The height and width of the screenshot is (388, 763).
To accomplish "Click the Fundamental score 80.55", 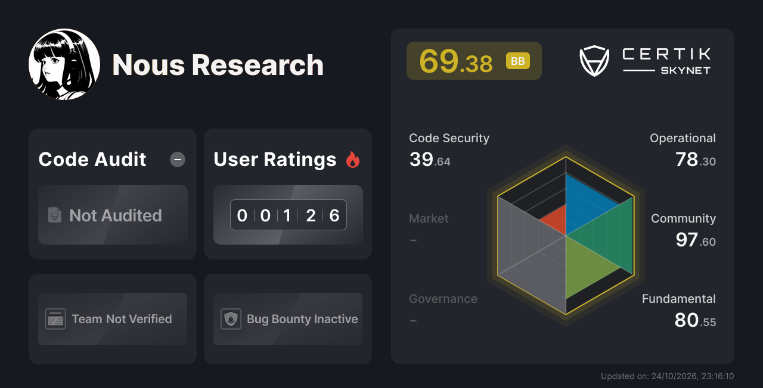I will 695,320.
